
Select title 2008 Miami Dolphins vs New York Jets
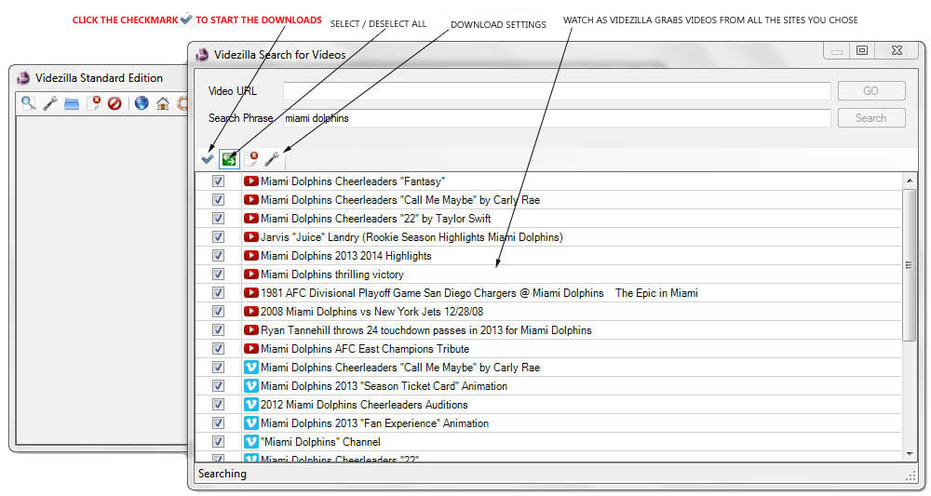coord(371,312)
